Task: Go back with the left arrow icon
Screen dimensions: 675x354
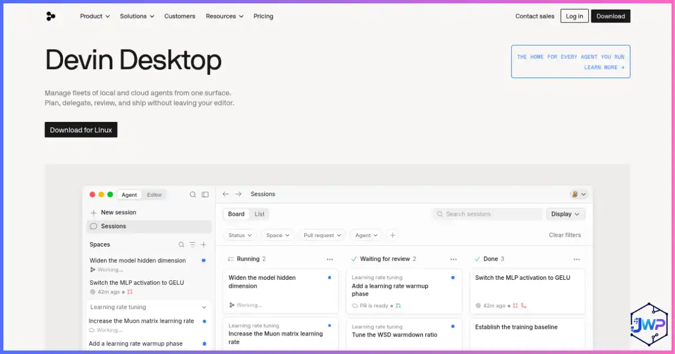Action: click(226, 194)
